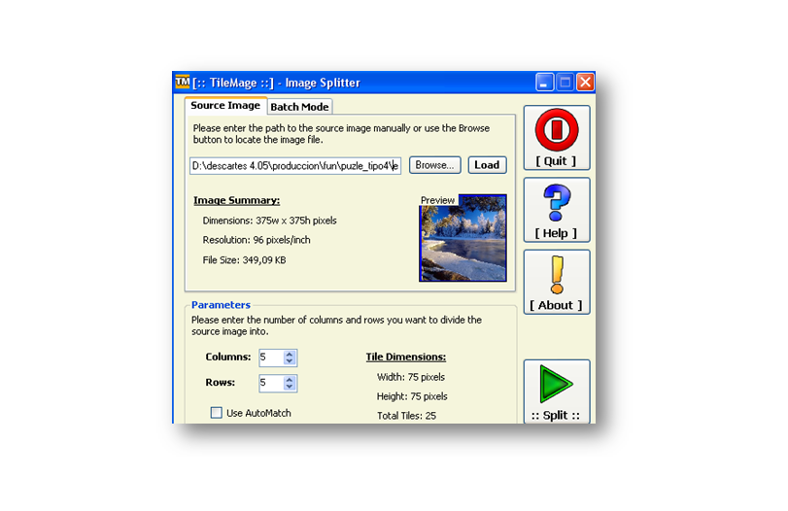
Task: Increase Columns with the up arrow
Action: 289,354
